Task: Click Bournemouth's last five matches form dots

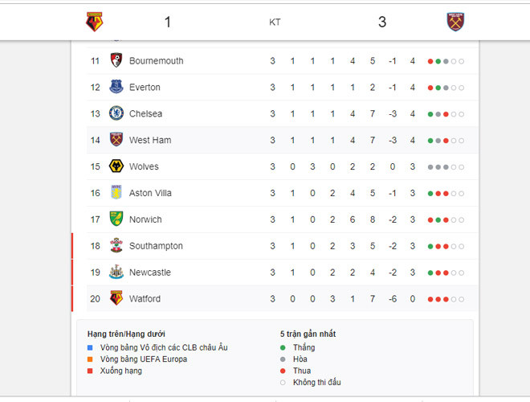Action: (x=446, y=61)
